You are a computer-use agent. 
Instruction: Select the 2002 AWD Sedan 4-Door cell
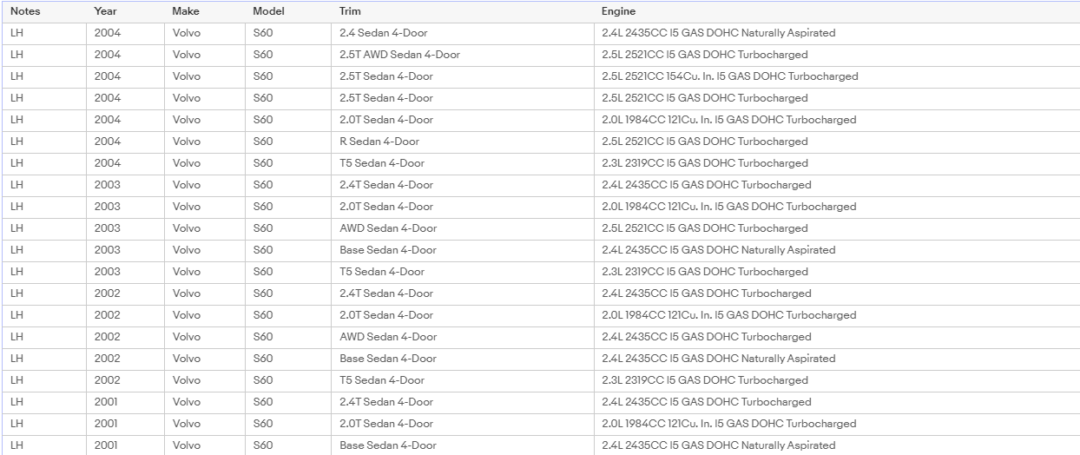(x=463, y=337)
